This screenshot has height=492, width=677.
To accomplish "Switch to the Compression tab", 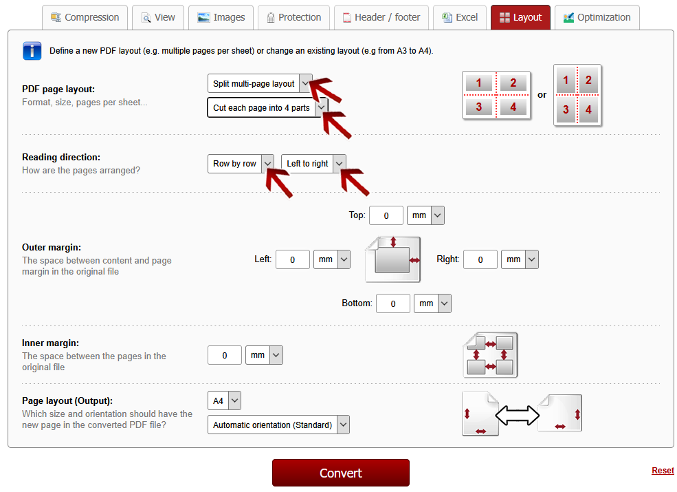I will (85, 17).
